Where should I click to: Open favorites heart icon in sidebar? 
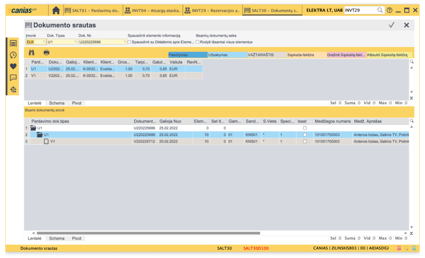[13, 66]
